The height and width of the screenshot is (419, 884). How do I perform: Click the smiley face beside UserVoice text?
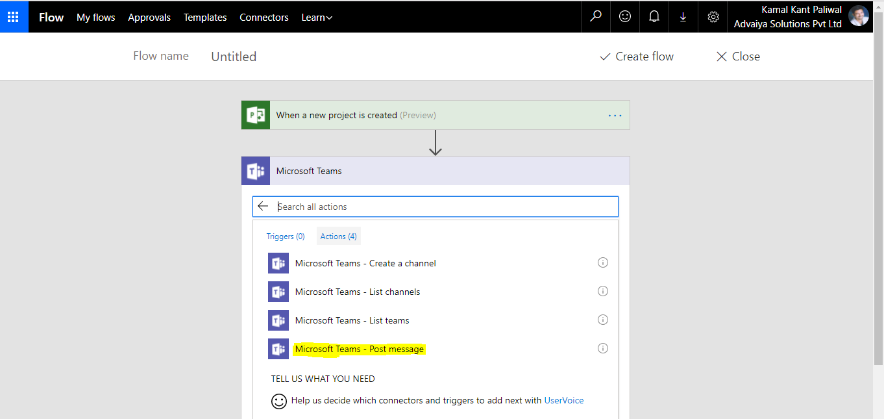click(x=279, y=401)
